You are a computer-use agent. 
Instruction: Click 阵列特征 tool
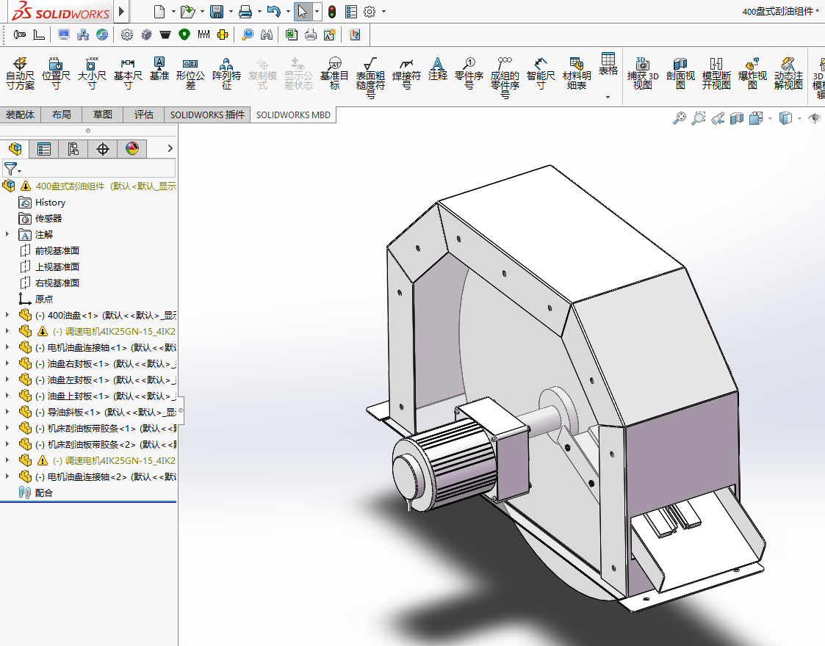pos(226,73)
